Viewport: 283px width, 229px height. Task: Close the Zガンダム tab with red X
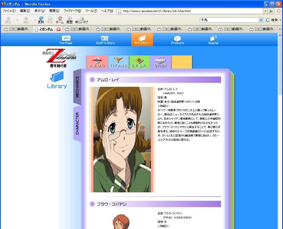click(x=59, y=29)
